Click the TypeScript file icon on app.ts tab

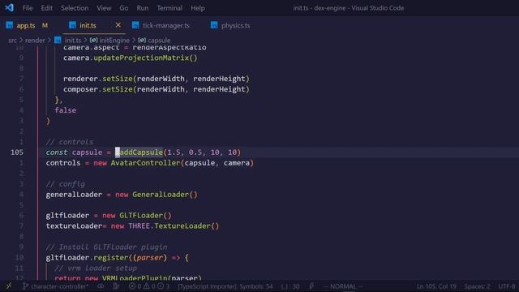pyautogui.click(x=10, y=25)
